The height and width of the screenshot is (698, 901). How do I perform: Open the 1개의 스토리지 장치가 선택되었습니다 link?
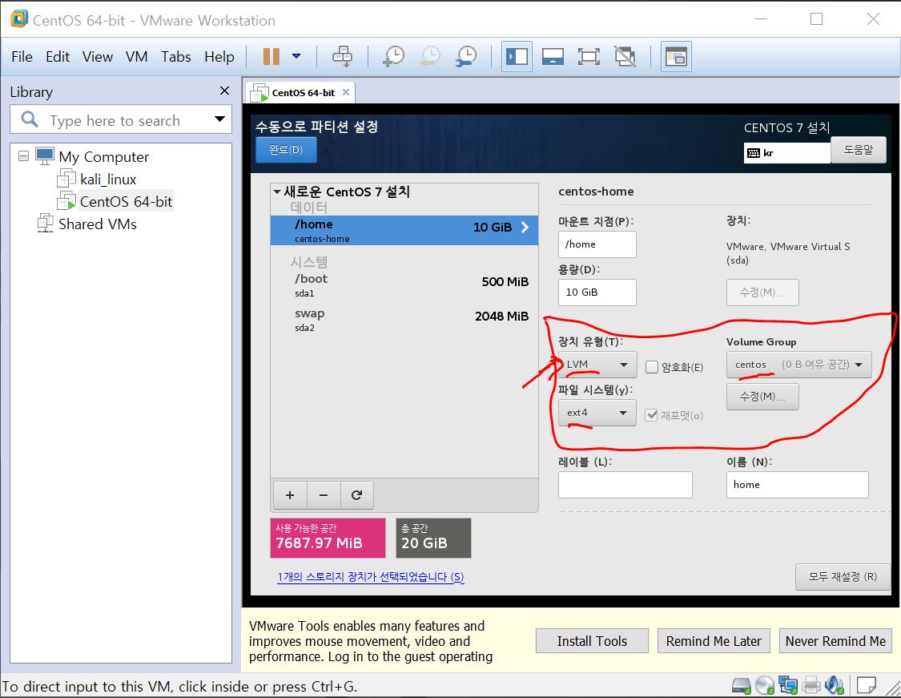pos(371,577)
